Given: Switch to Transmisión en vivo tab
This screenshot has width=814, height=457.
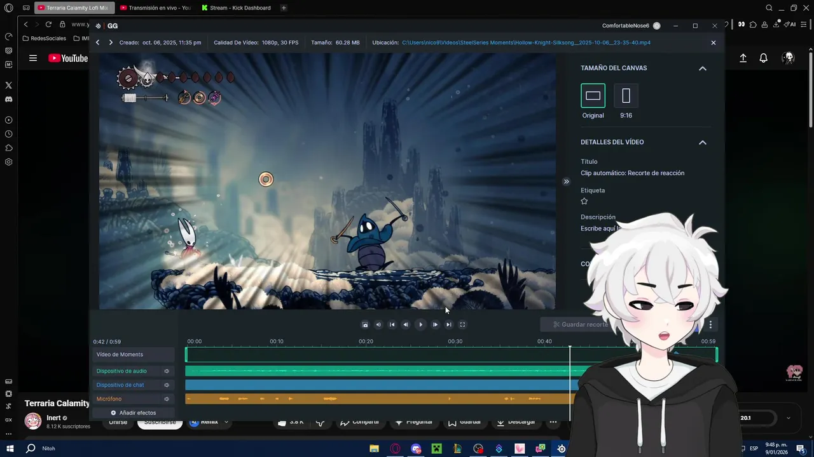Looking at the screenshot, I should pyautogui.click(x=155, y=8).
